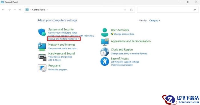
Task: Click Change account type
Action: [x=124, y=34]
